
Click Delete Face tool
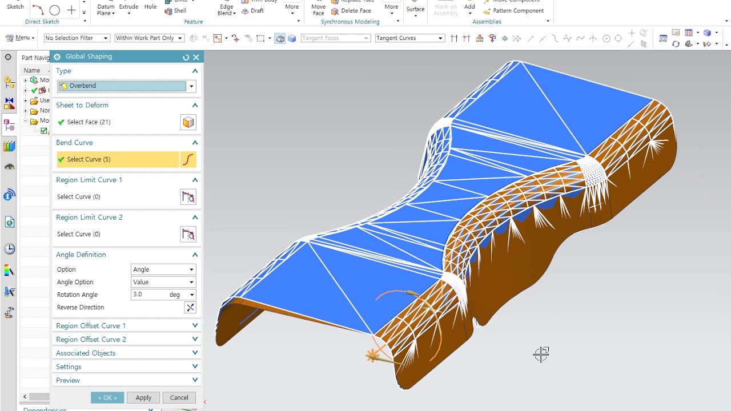(x=351, y=11)
